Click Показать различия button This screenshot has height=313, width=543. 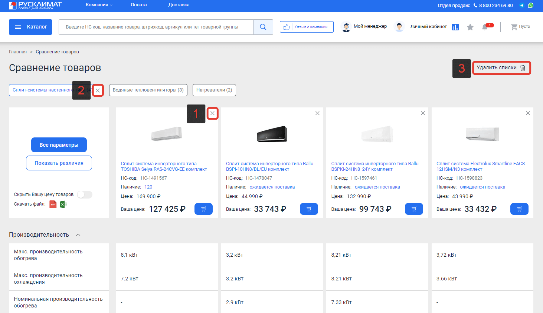point(59,163)
